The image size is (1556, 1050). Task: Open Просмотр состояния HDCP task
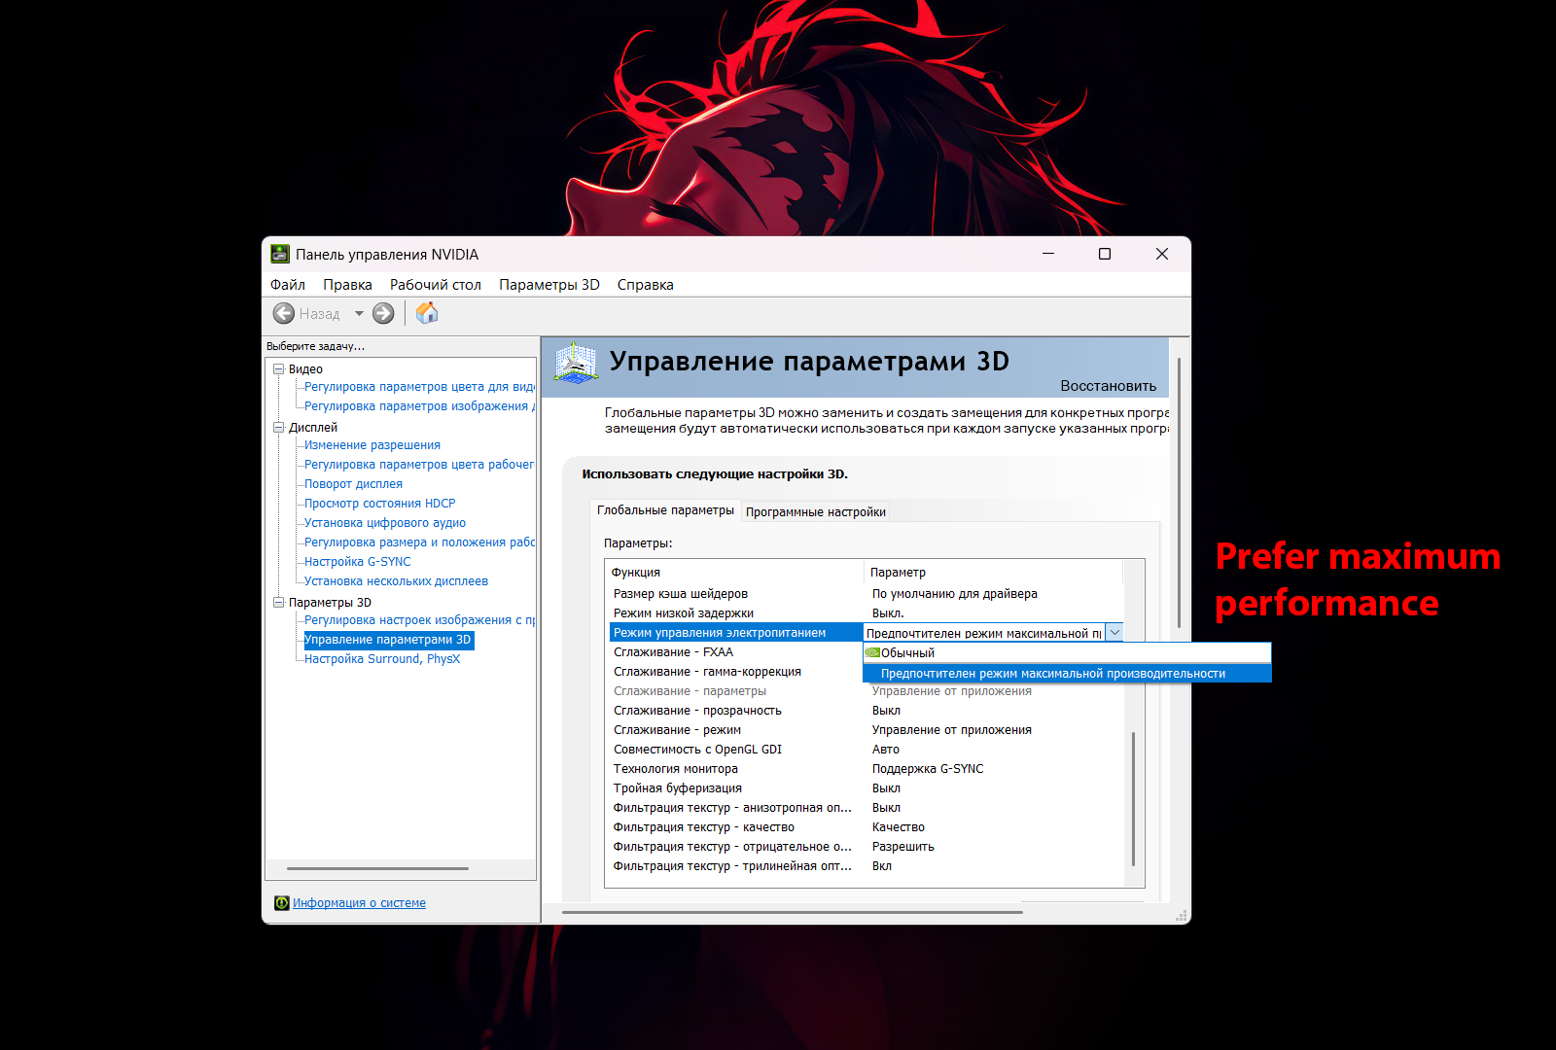click(379, 504)
